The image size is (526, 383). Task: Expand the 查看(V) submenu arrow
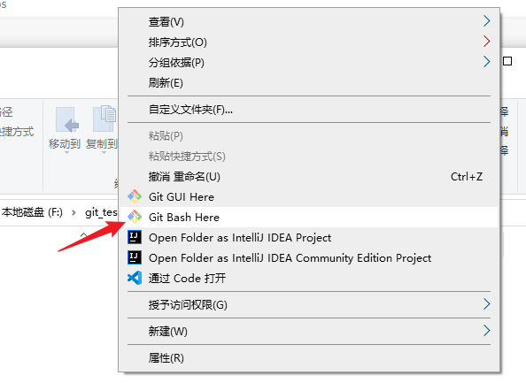coord(486,20)
